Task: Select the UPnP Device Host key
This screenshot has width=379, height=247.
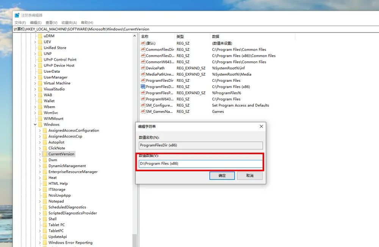Action: coord(59,66)
